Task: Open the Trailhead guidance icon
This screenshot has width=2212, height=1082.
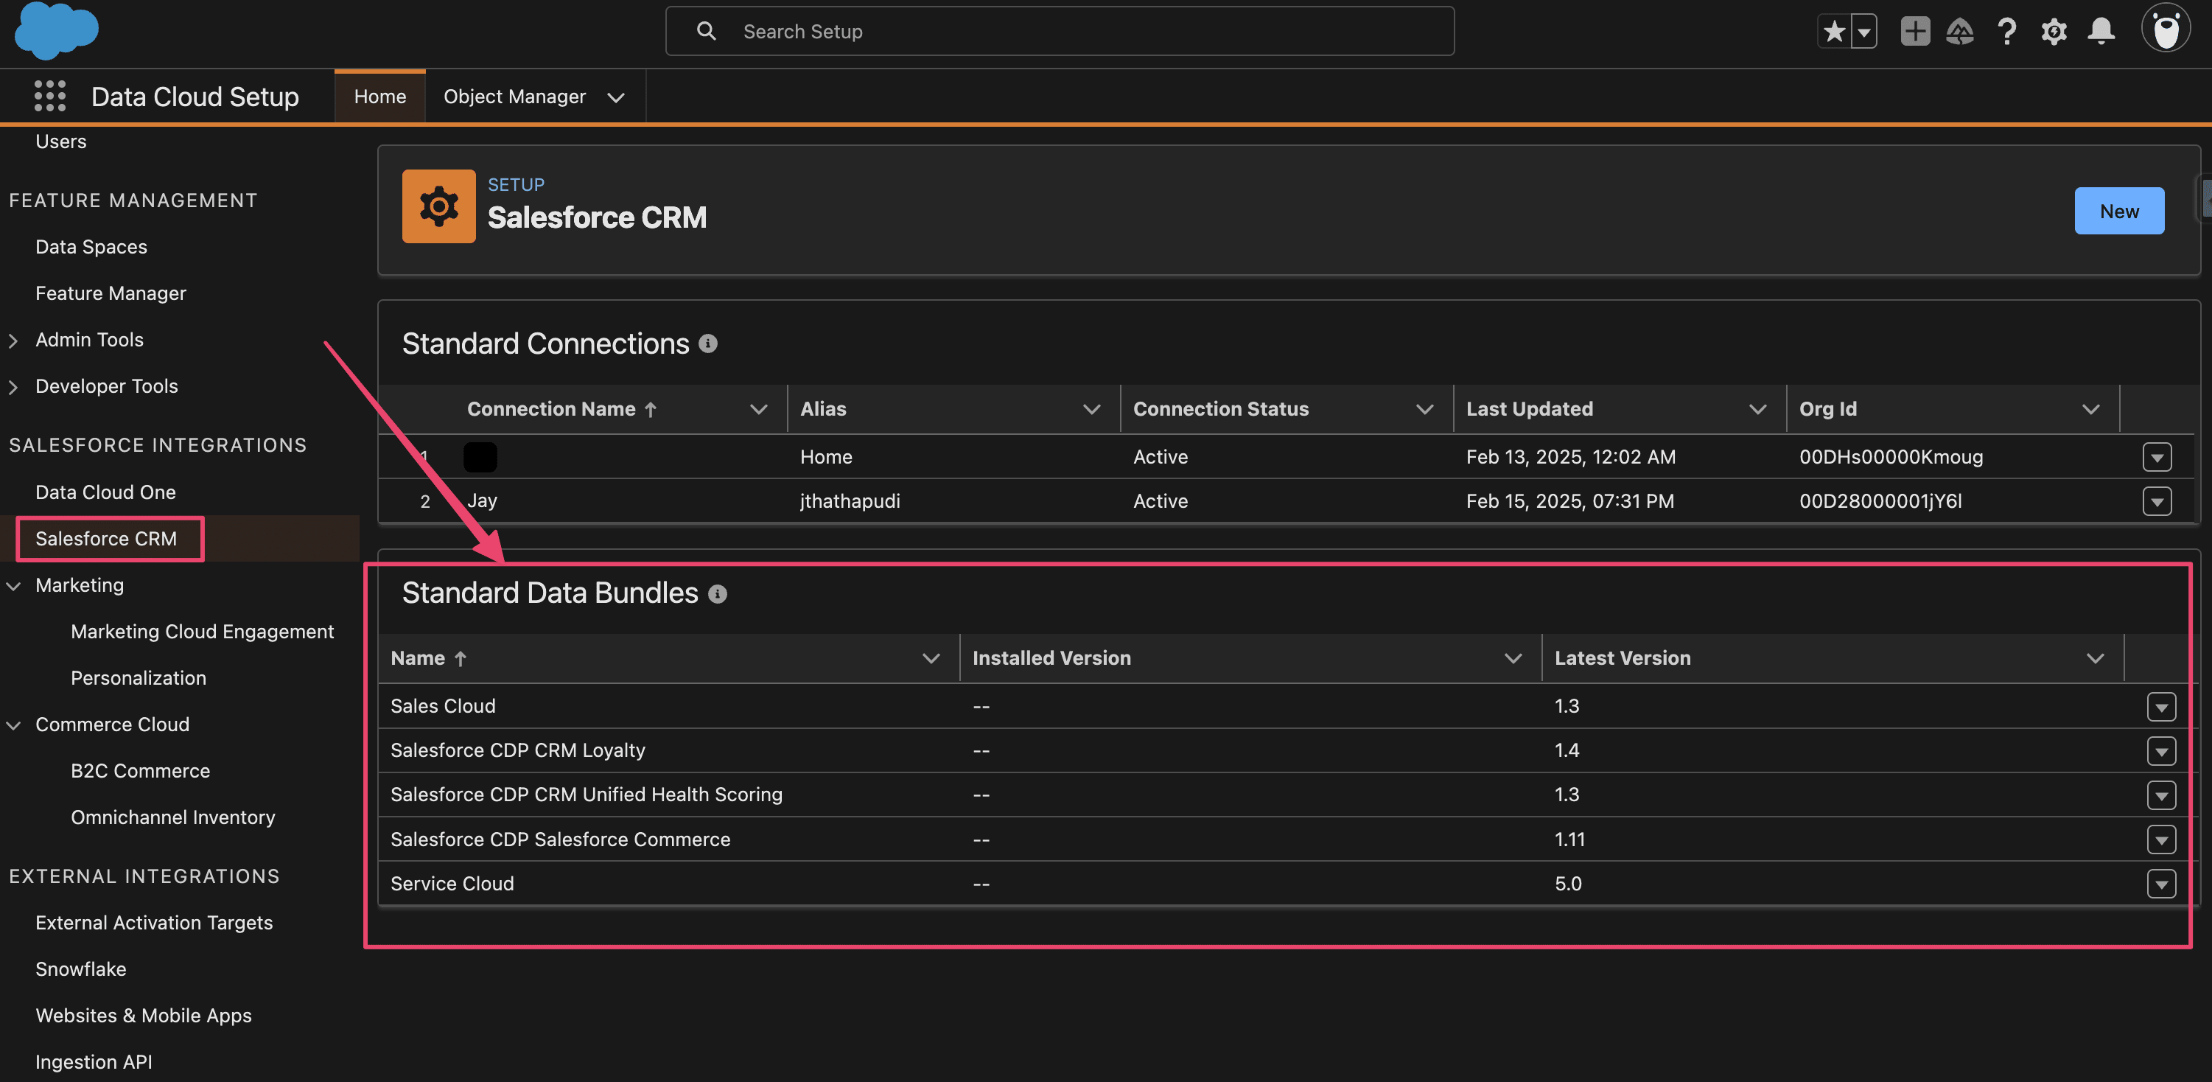Action: click(x=1959, y=32)
